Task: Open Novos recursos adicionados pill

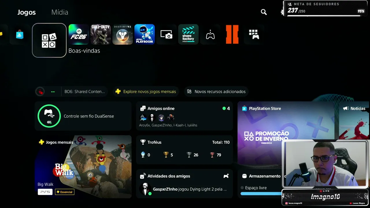Action: pyautogui.click(x=216, y=92)
